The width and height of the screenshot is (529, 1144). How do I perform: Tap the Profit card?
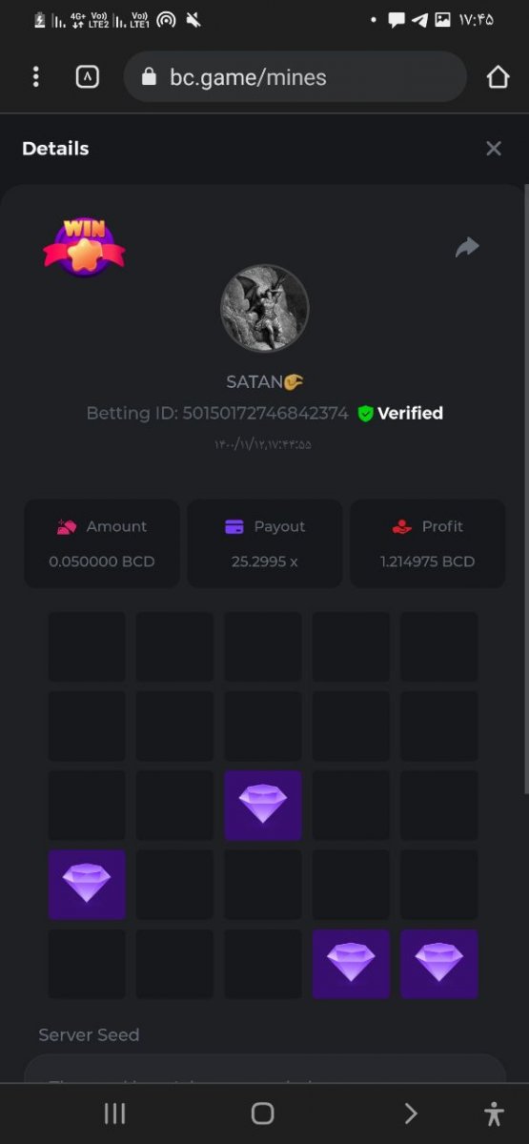427,543
